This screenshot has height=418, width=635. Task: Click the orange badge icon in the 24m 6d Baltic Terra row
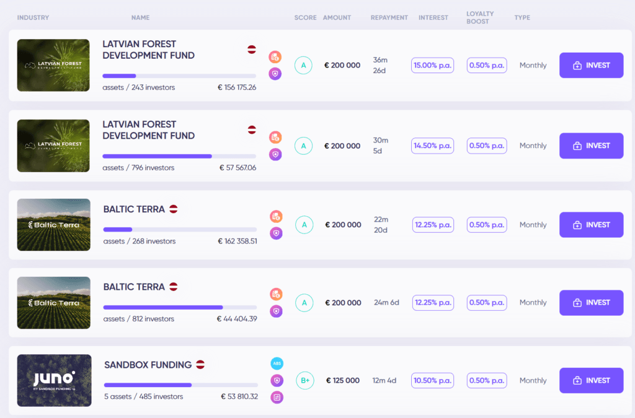[276, 294]
